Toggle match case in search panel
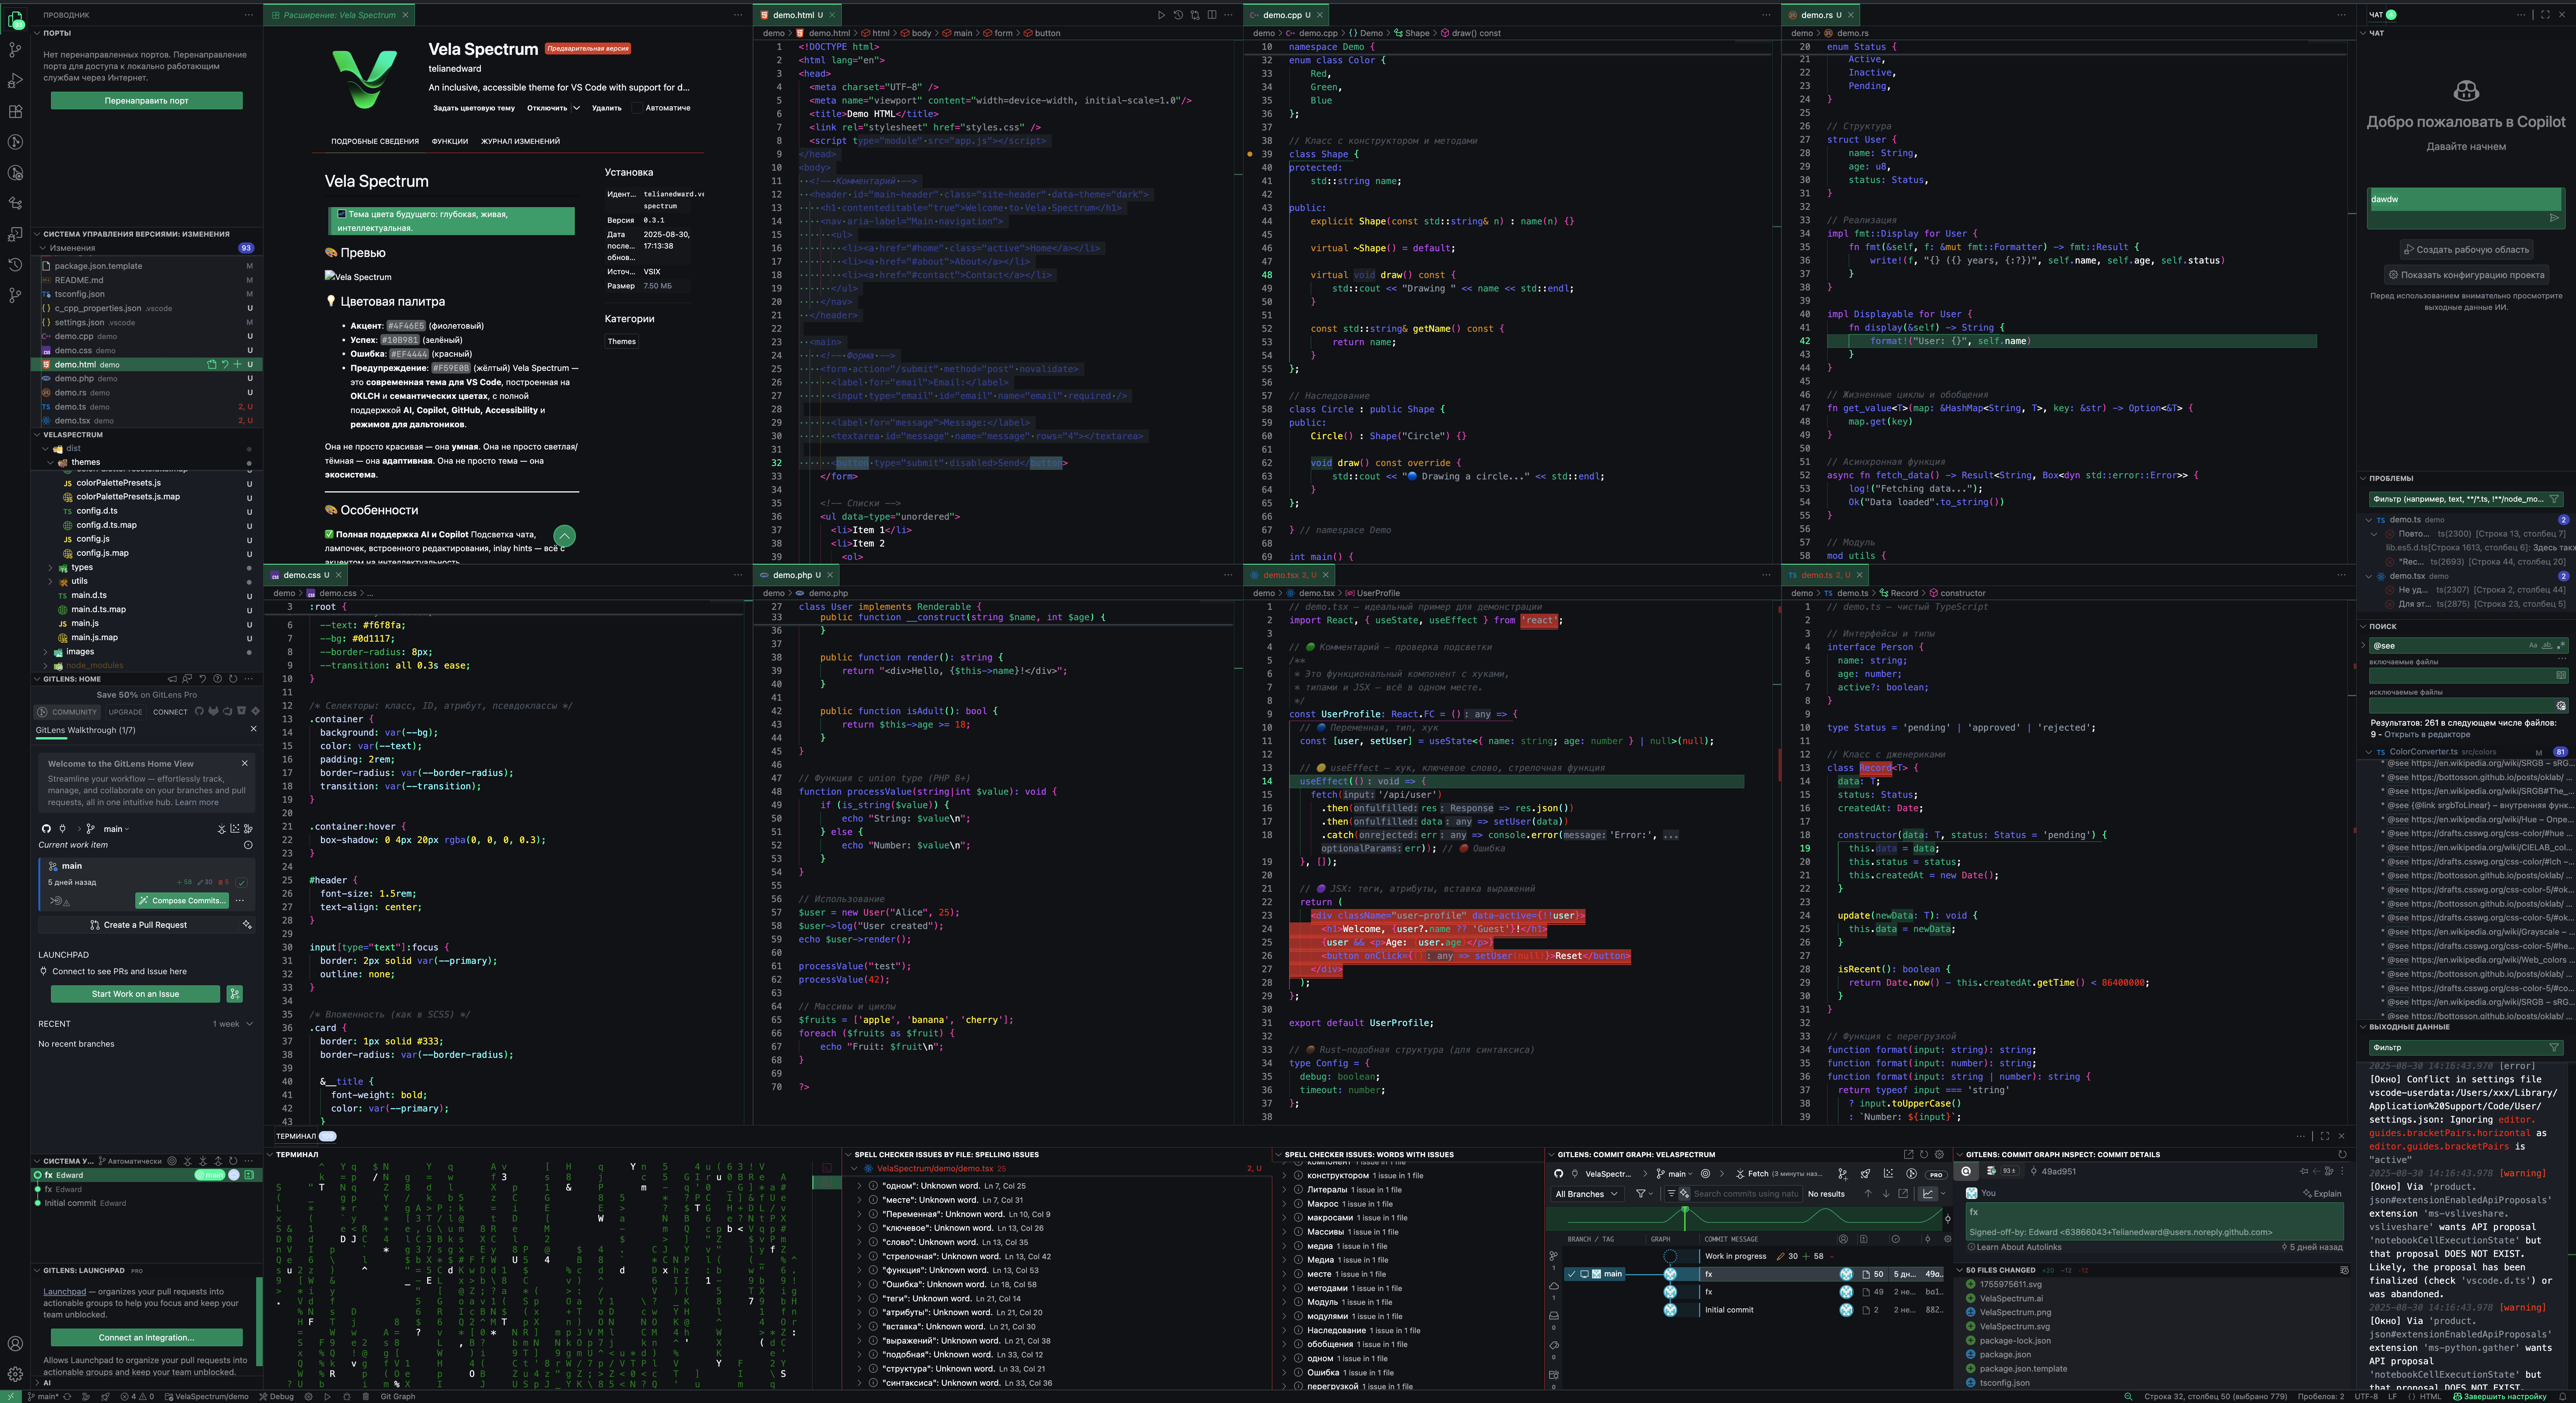 pyautogui.click(x=2533, y=645)
